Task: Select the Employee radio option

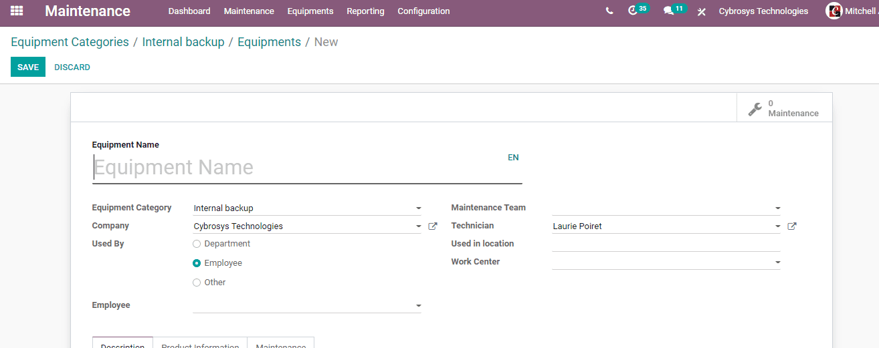Action: click(x=197, y=263)
